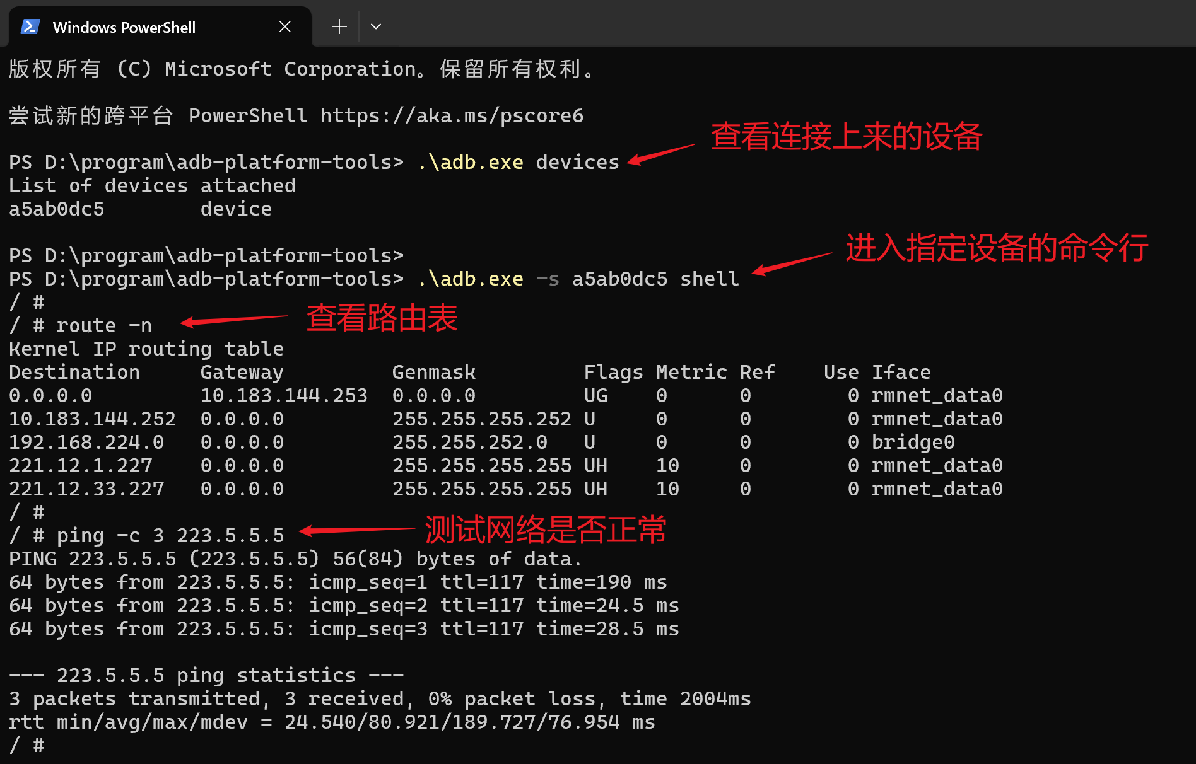Screen dimensions: 1196x764
Task: Click the last shell prompt '/ #' line
Action: 26,746
